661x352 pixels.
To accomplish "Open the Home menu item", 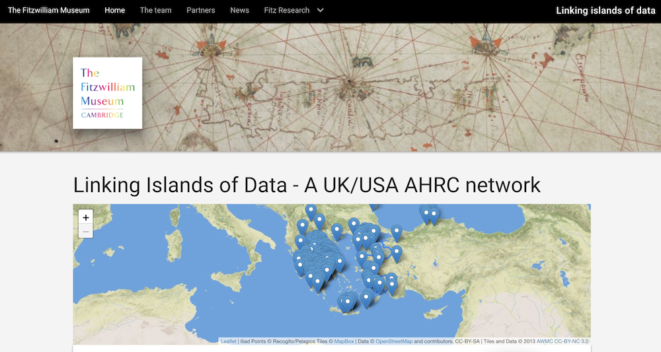I will pos(114,10).
